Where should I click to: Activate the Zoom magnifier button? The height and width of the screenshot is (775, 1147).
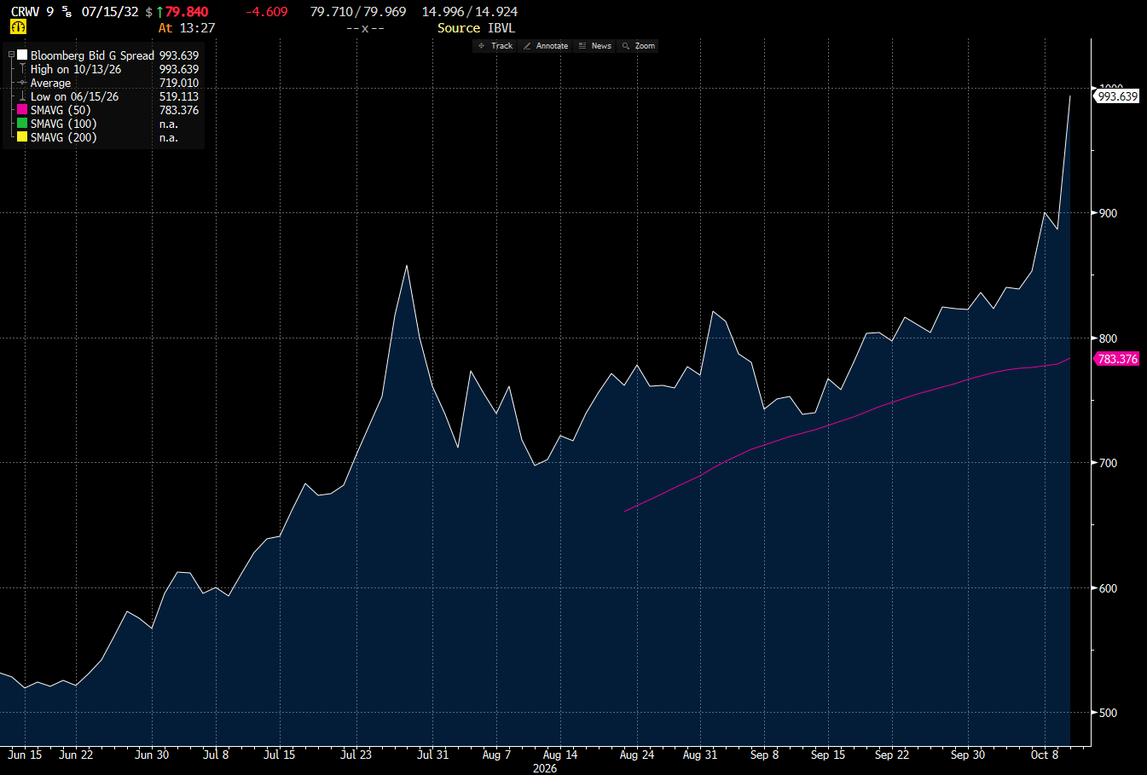pyautogui.click(x=639, y=46)
